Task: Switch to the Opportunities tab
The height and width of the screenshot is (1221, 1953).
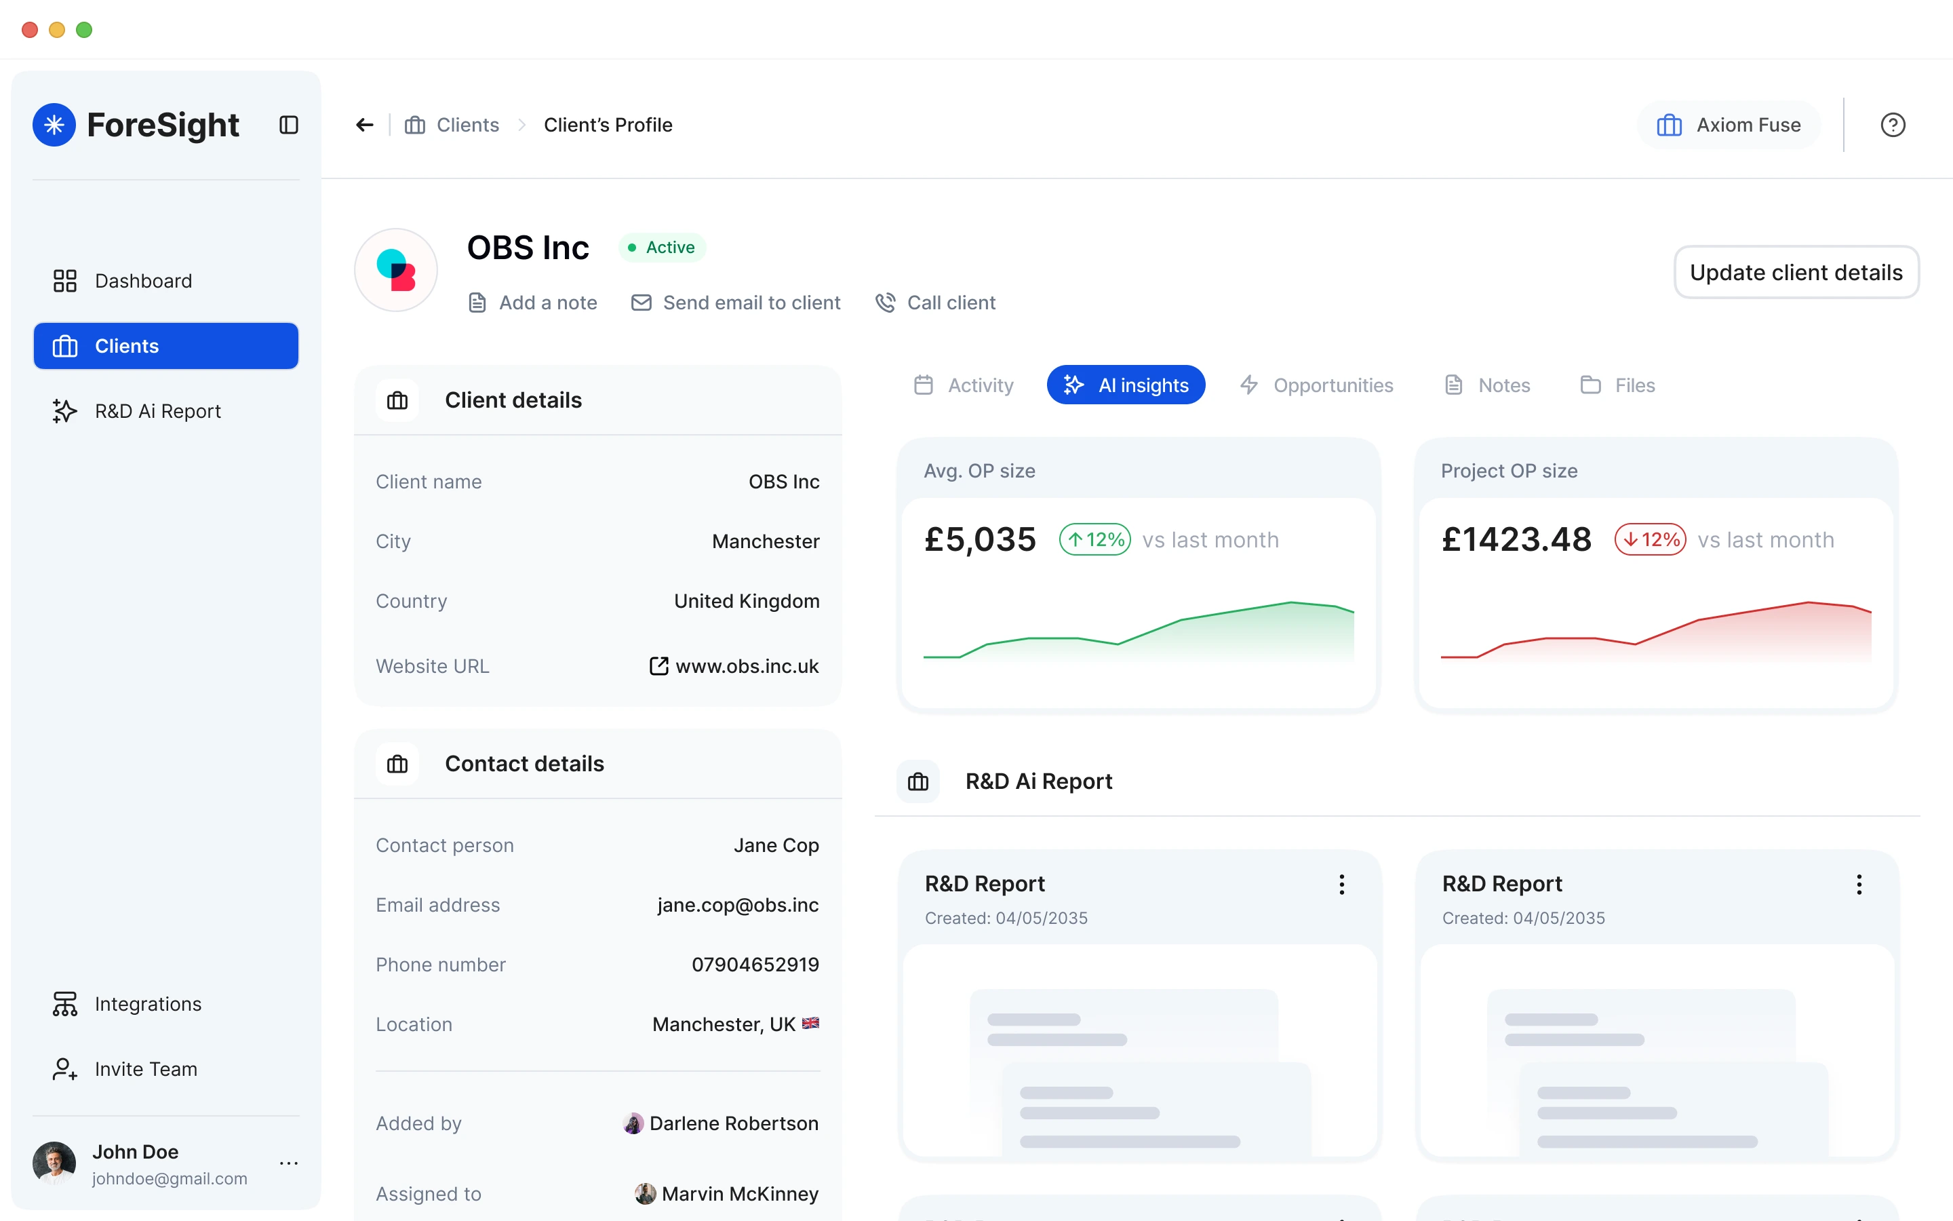Action: tap(1316, 385)
